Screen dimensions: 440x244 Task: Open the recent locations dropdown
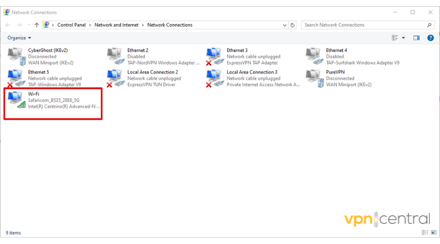[x=29, y=25]
